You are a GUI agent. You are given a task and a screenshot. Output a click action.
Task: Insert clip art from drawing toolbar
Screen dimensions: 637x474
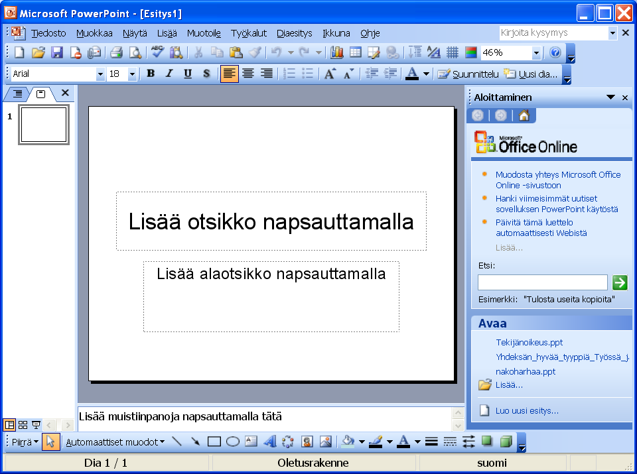[x=307, y=442]
